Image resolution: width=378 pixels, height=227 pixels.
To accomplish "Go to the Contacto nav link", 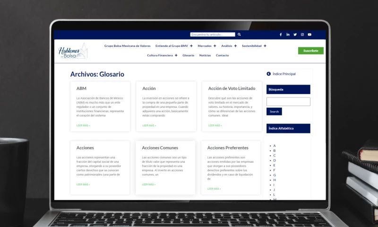I will 222,55.
